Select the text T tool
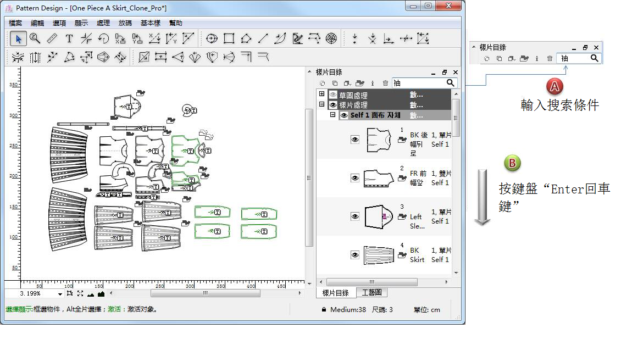621x345 pixels. (x=69, y=38)
